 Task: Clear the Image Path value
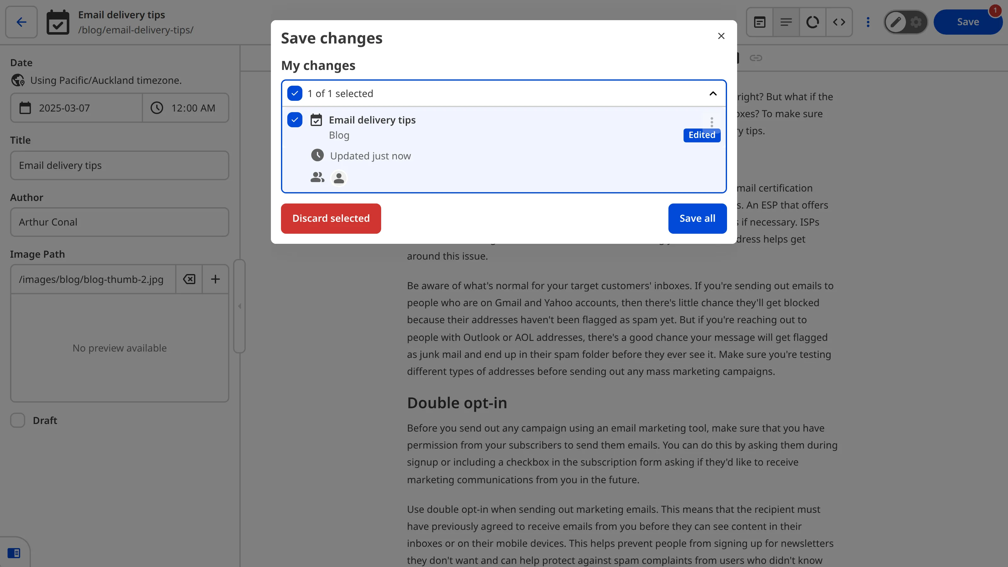point(189,279)
